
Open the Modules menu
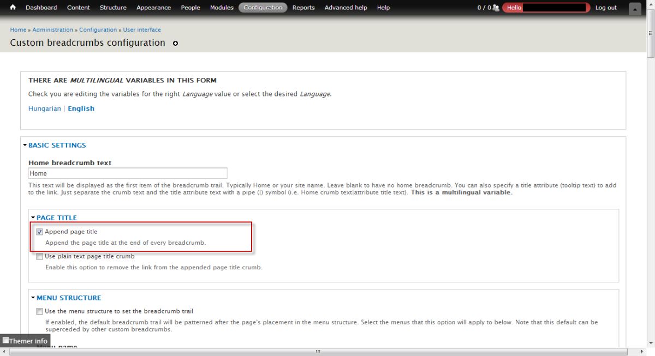[x=222, y=8]
